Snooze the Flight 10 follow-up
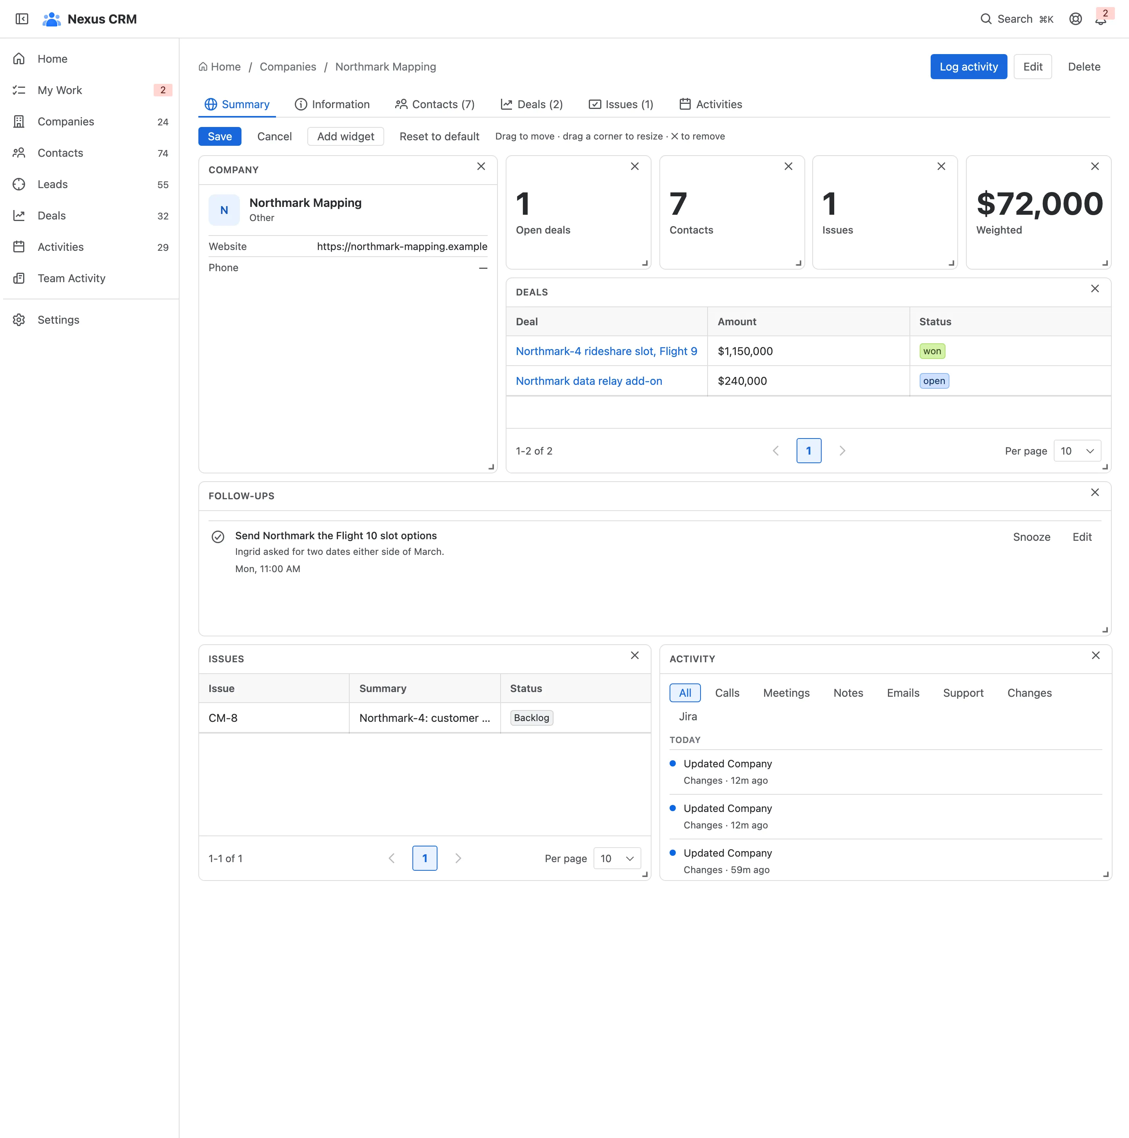 click(1031, 537)
